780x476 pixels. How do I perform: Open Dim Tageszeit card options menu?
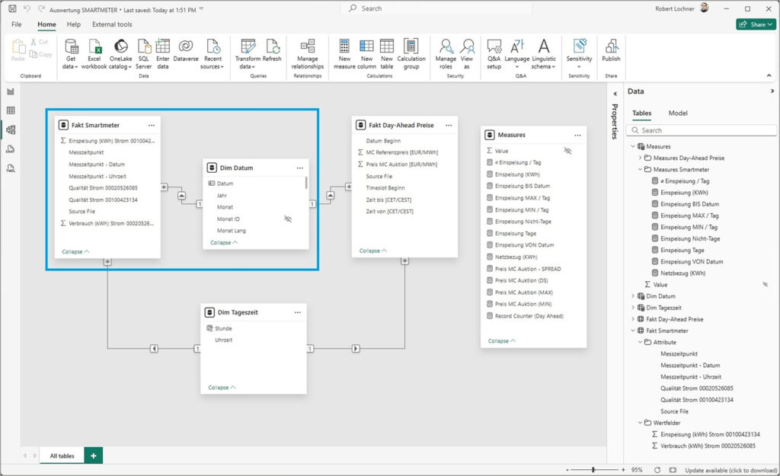click(298, 312)
